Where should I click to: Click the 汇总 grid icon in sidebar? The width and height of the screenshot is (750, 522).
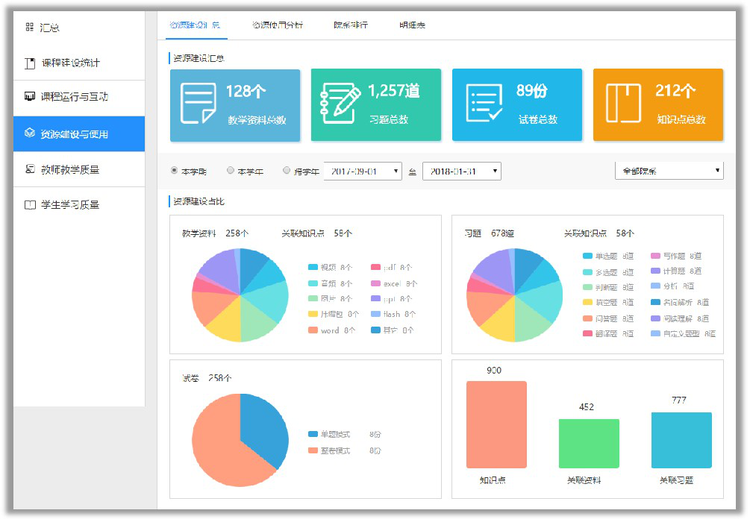(x=30, y=28)
